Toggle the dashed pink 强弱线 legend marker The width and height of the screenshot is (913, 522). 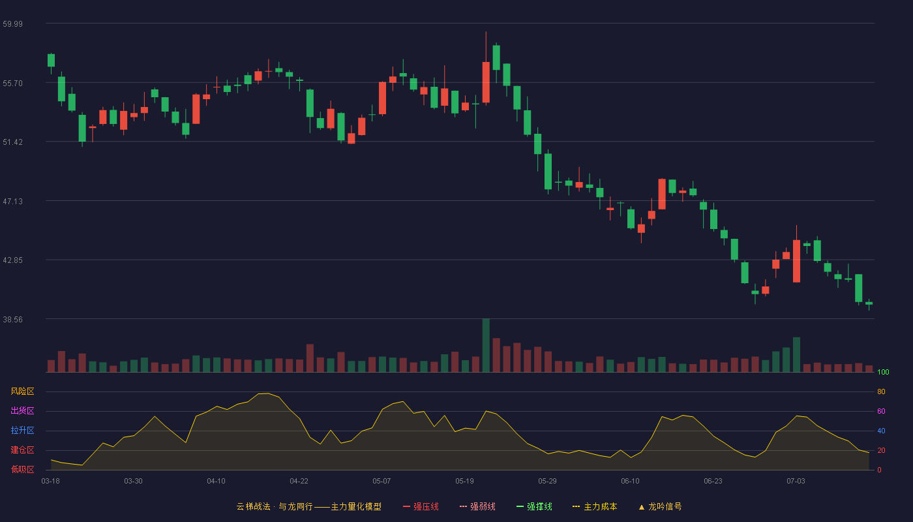[464, 506]
